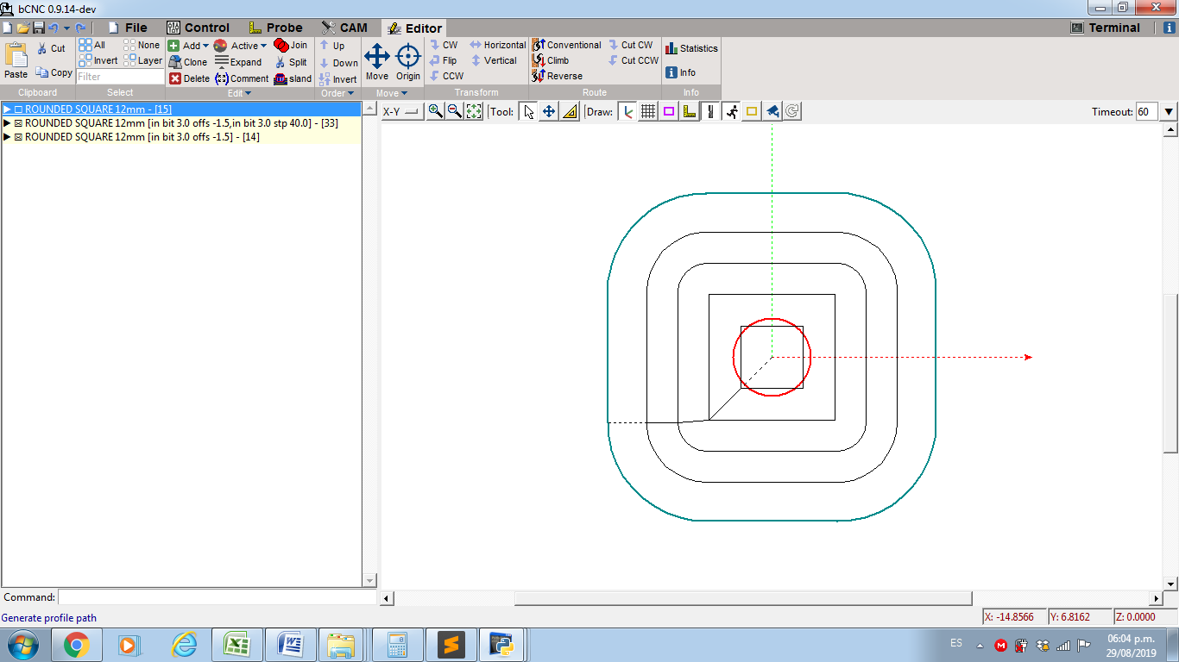This screenshot has width=1179, height=662.
Task: Select the ruler measuring tool
Action: 570,111
